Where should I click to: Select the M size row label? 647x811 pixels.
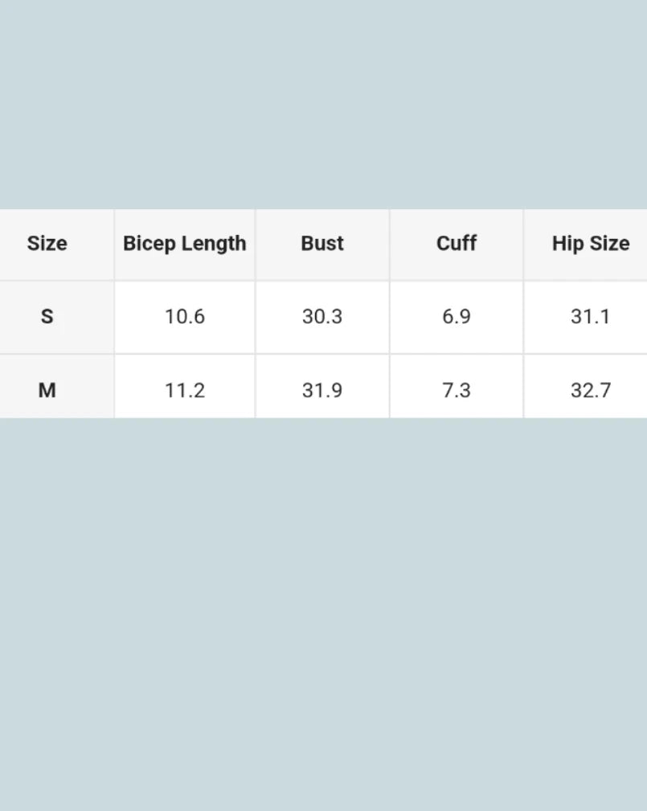47,390
